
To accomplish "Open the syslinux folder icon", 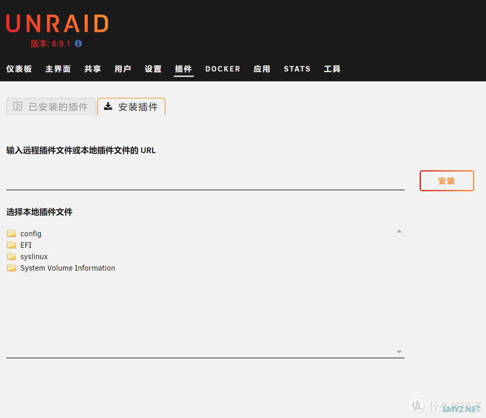I will tap(11, 256).
